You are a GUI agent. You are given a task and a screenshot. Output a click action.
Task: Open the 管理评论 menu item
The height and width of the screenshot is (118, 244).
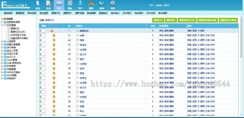(56, 13)
